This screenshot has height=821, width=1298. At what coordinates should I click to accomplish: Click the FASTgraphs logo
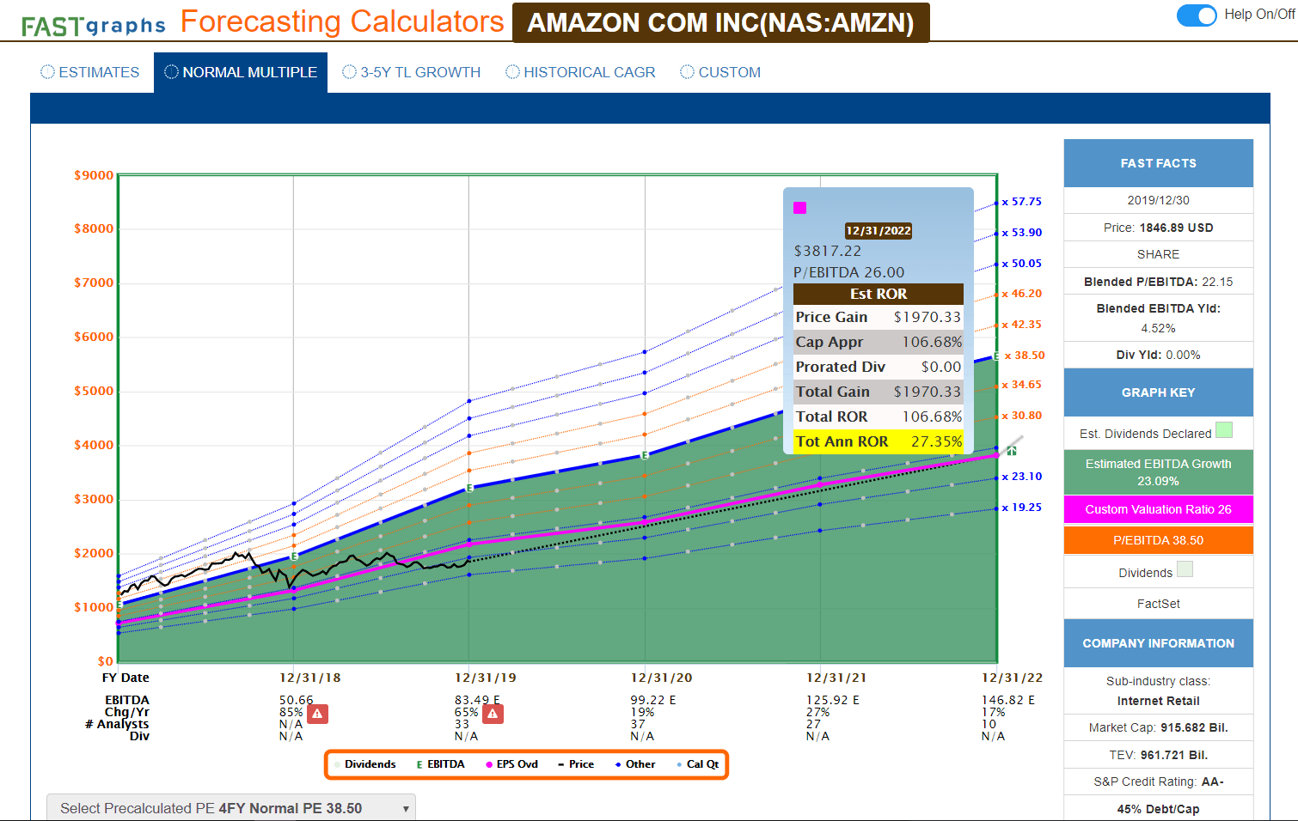pyautogui.click(x=93, y=26)
